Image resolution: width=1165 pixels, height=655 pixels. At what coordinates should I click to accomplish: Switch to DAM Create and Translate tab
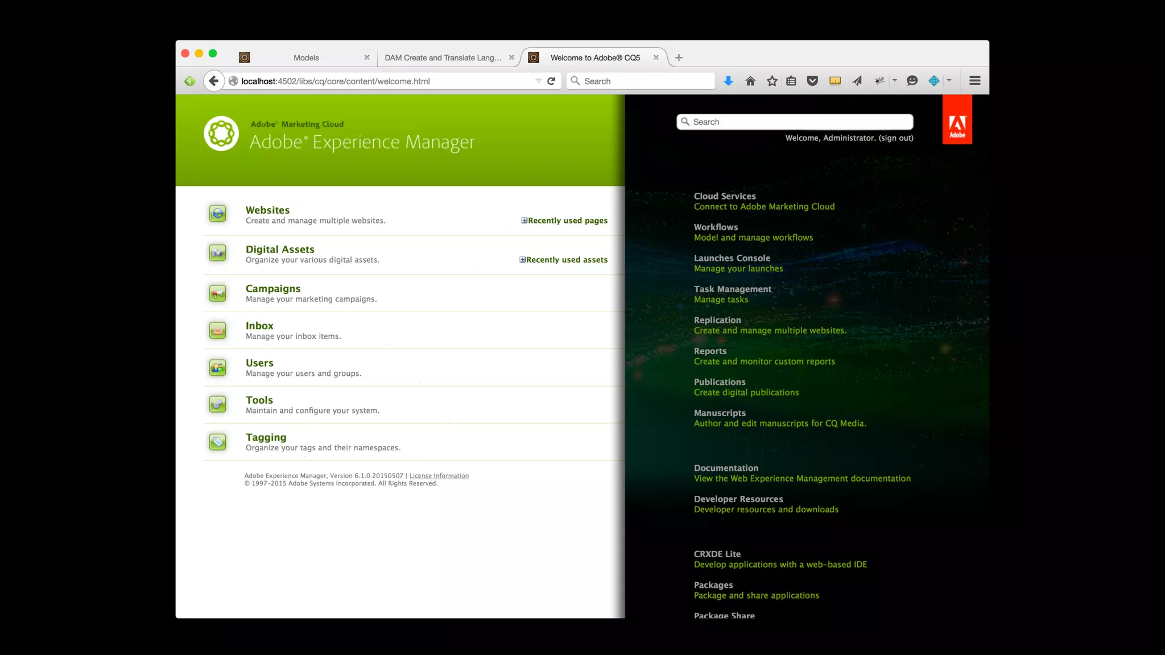[x=443, y=57]
